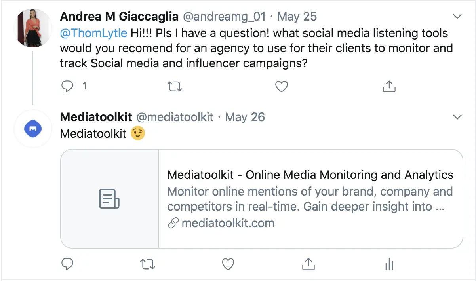Open the May 25 tweet timestamp

297,17
